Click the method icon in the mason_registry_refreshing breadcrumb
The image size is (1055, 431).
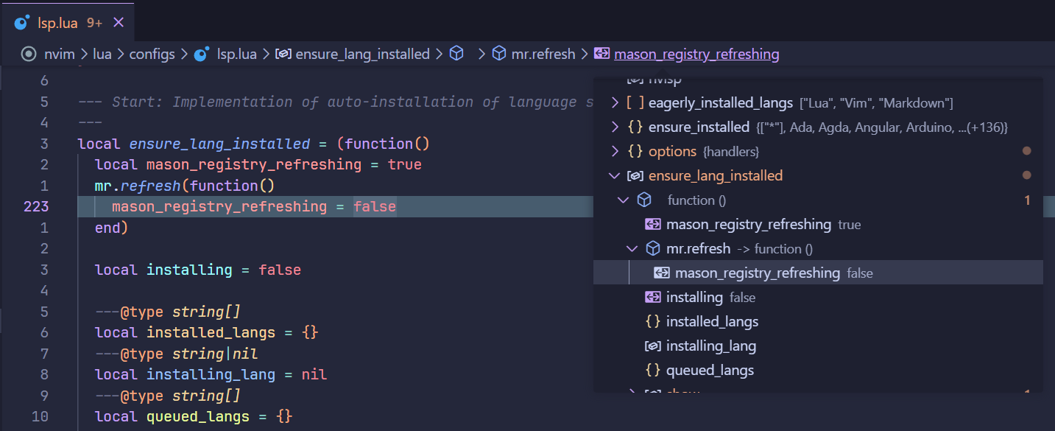pyautogui.click(x=602, y=53)
